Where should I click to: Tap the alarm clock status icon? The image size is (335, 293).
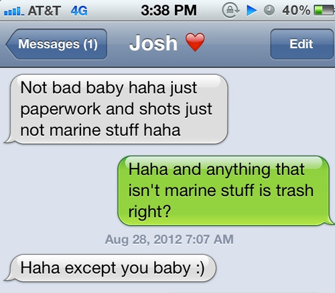(x=269, y=11)
